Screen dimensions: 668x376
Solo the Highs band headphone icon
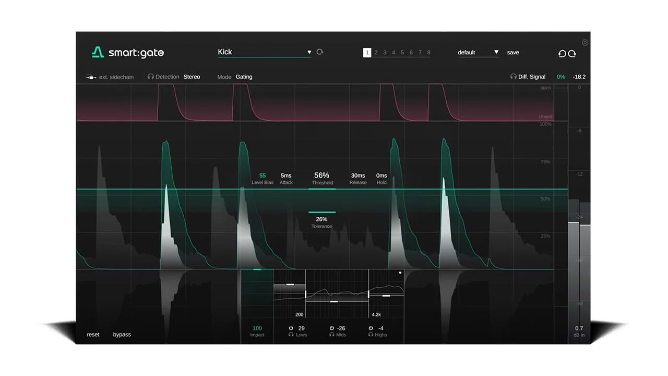371,335
